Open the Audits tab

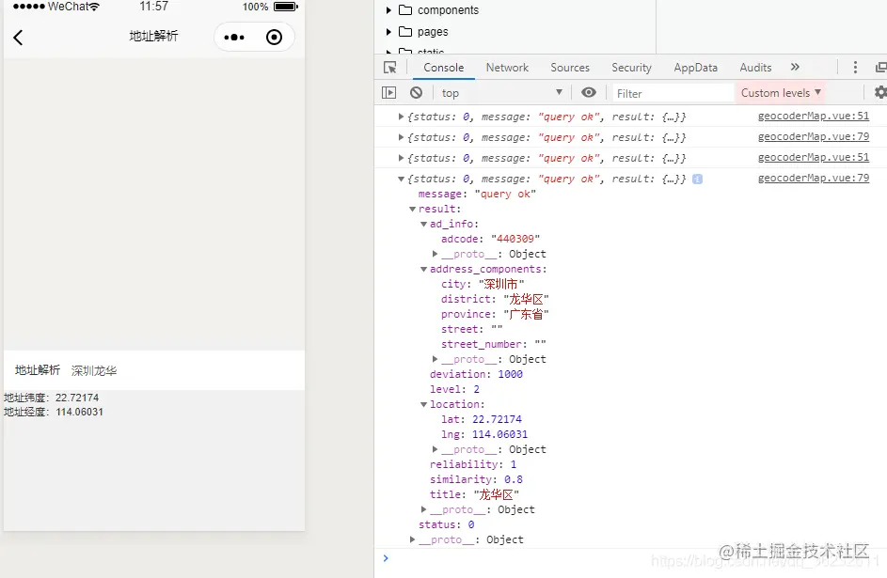[x=755, y=68]
